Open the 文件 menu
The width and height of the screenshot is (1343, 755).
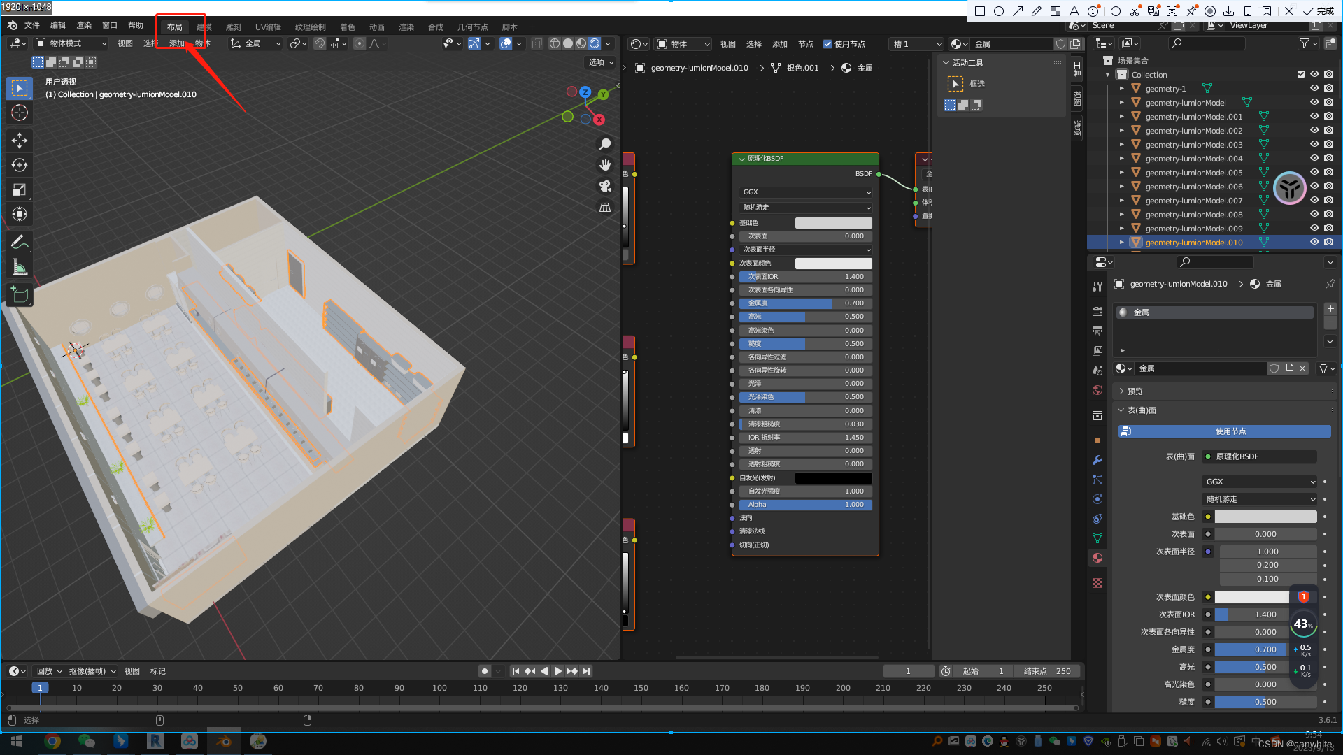pyautogui.click(x=32, y=25)
